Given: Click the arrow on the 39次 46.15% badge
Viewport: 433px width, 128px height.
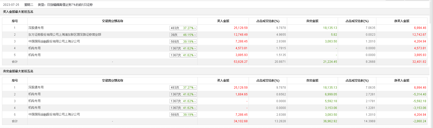Looking at the screenshot, I should [x=195, y=35].
